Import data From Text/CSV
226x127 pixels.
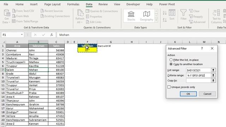coord(23,11)
